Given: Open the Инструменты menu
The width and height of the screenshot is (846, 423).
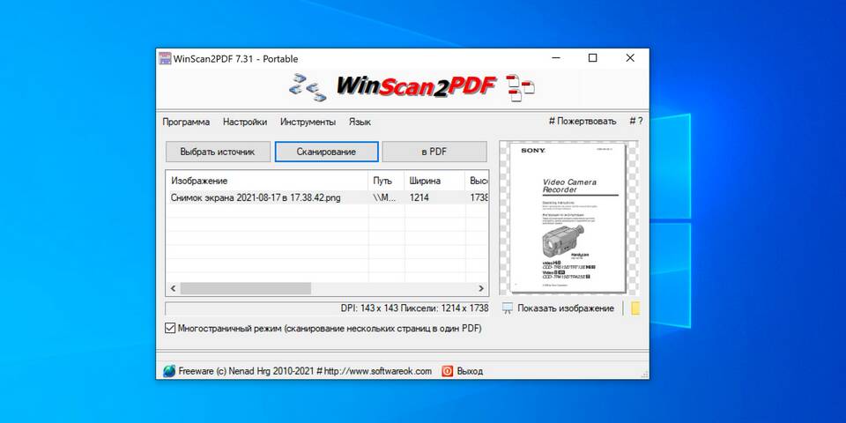Looking at the screenshot, I should coord(308,122).
